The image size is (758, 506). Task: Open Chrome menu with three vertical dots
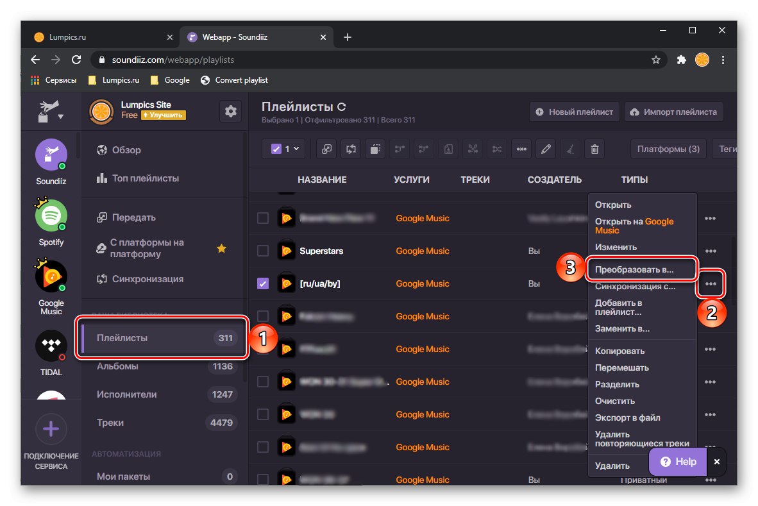click(723, 60)
